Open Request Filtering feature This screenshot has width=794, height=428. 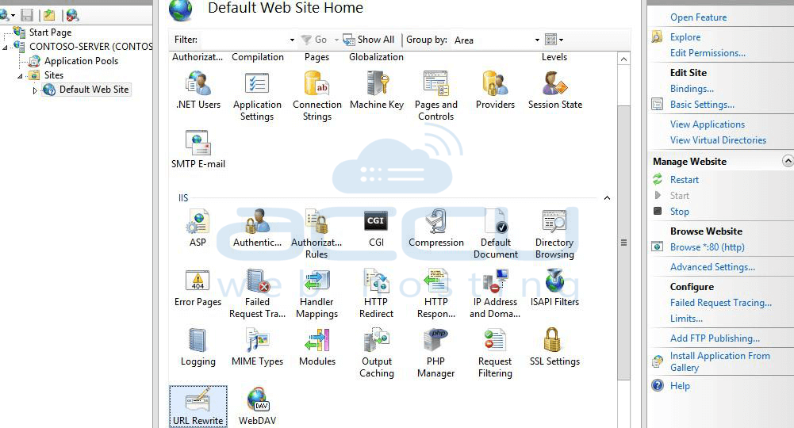(495, 353)
